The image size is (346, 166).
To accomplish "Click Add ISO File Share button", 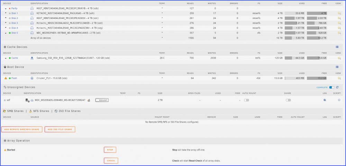I will pyautogui.click(x=60, y=129).
